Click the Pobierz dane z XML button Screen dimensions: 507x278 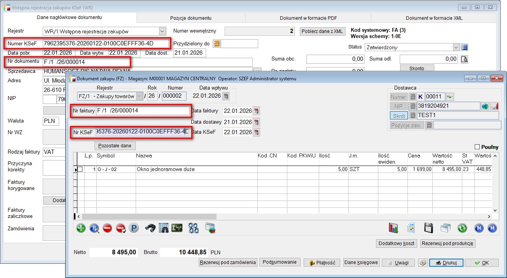(x=322, y=31)
